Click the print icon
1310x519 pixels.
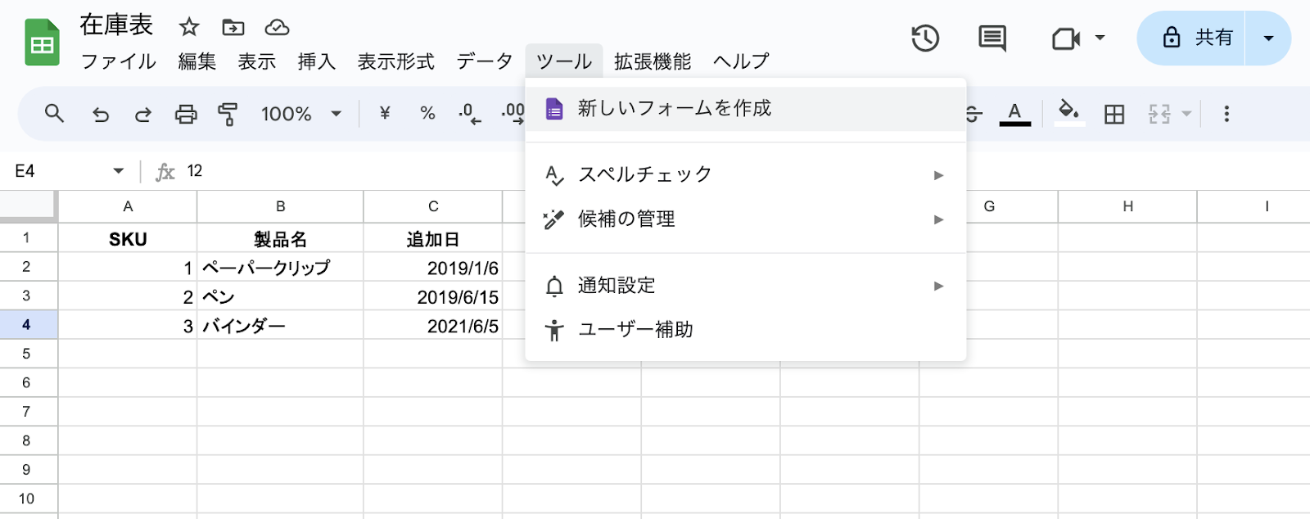tap(186, 114)
